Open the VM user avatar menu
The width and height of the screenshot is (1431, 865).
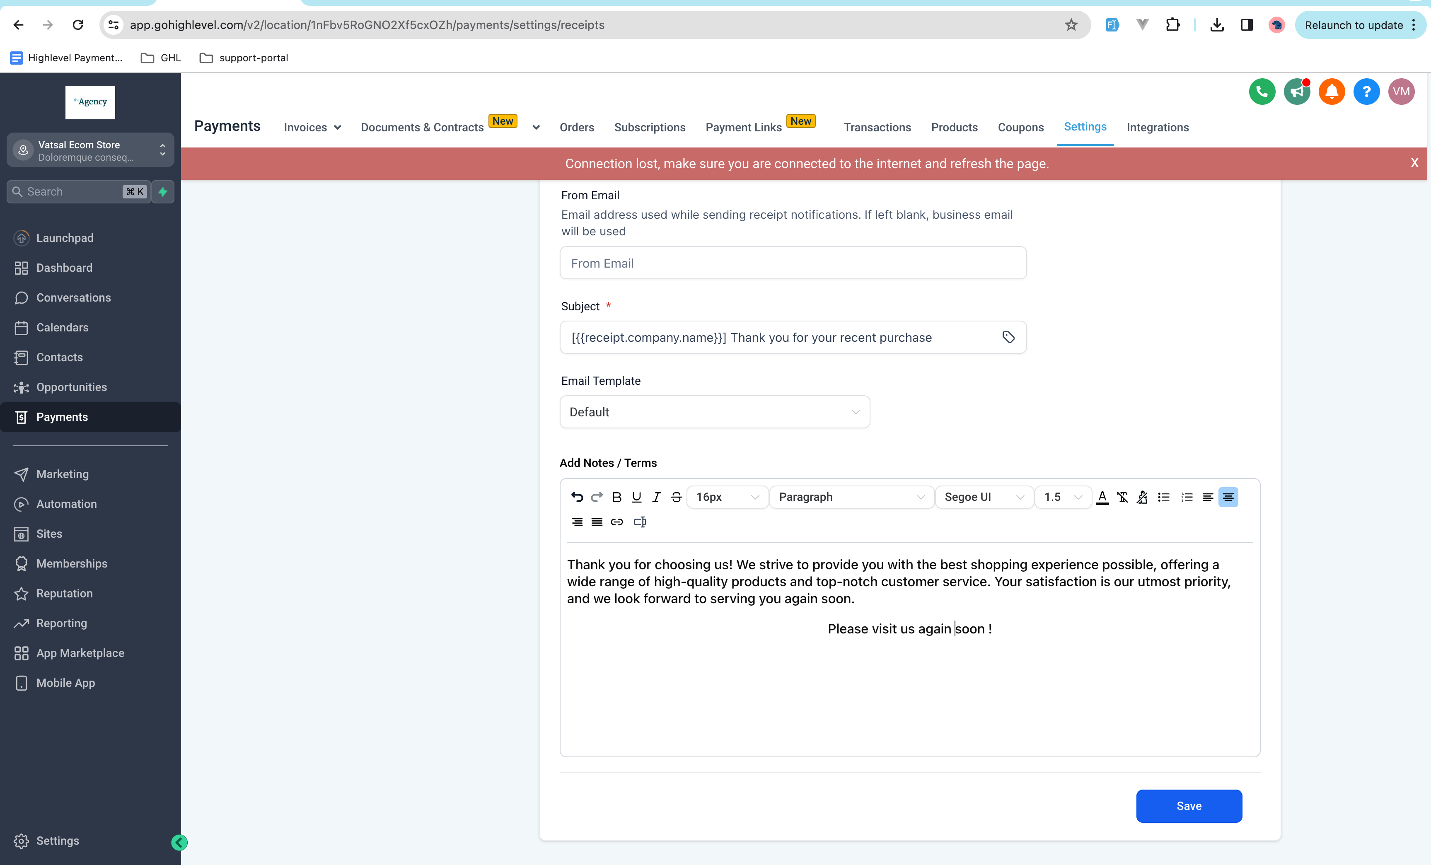pyautogui.click(x=1402, y=91)
